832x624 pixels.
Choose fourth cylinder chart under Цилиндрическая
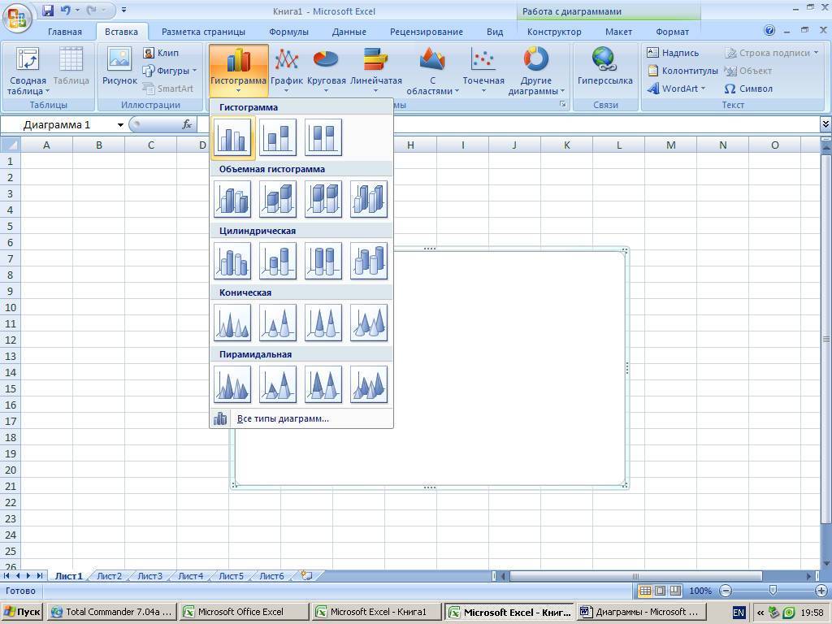click(369, 261)
